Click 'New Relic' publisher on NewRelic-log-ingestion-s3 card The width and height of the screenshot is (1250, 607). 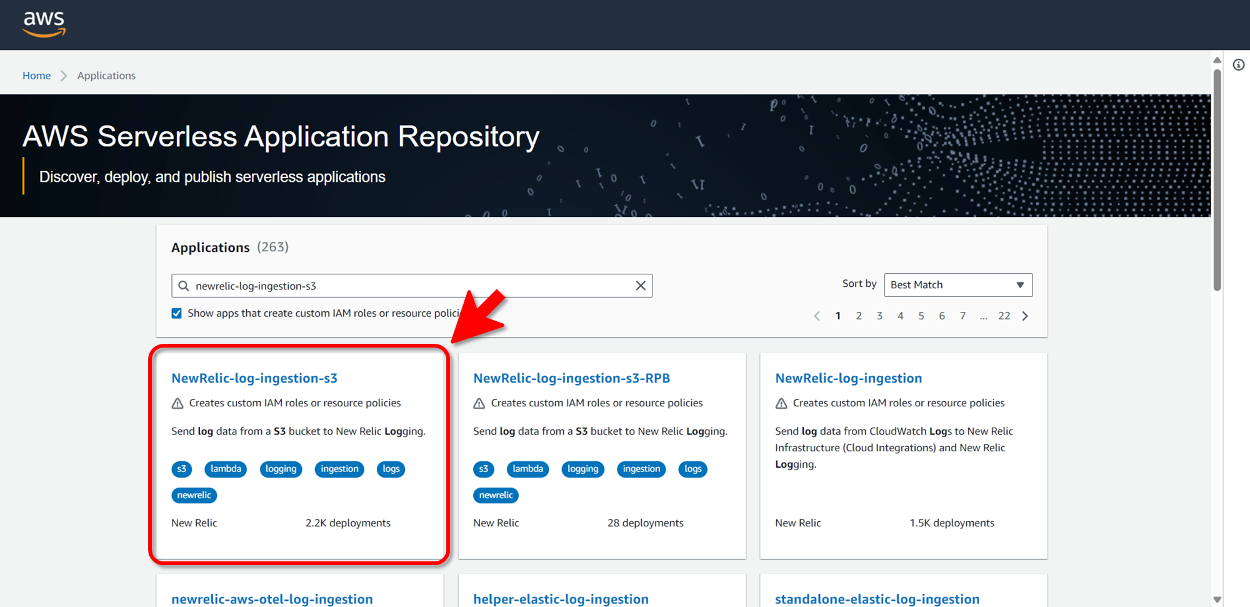[194, 523]
